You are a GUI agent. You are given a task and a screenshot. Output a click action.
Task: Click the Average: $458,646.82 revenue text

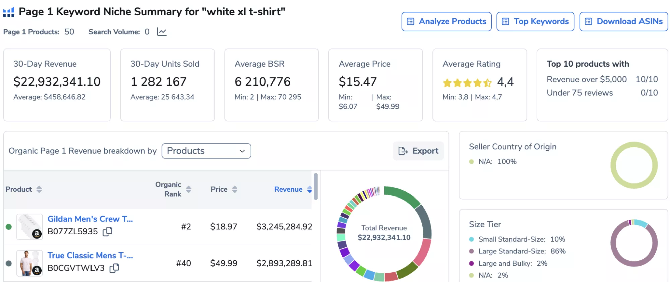50,97
